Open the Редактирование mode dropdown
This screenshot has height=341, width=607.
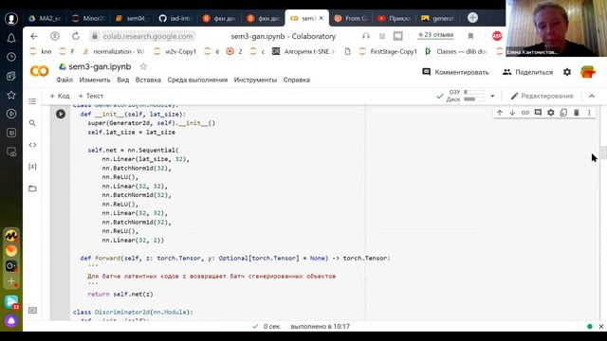click(x=542, y=96)
